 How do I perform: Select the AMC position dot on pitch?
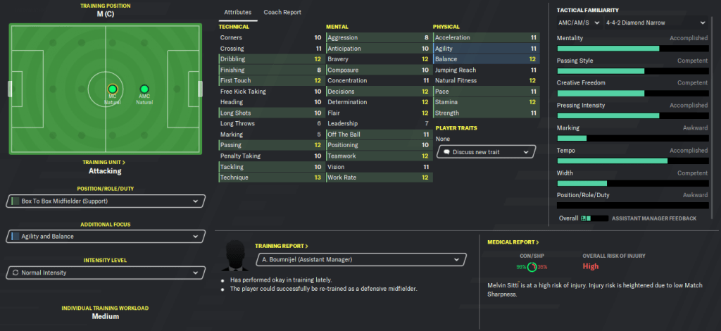tap(144, 89)
